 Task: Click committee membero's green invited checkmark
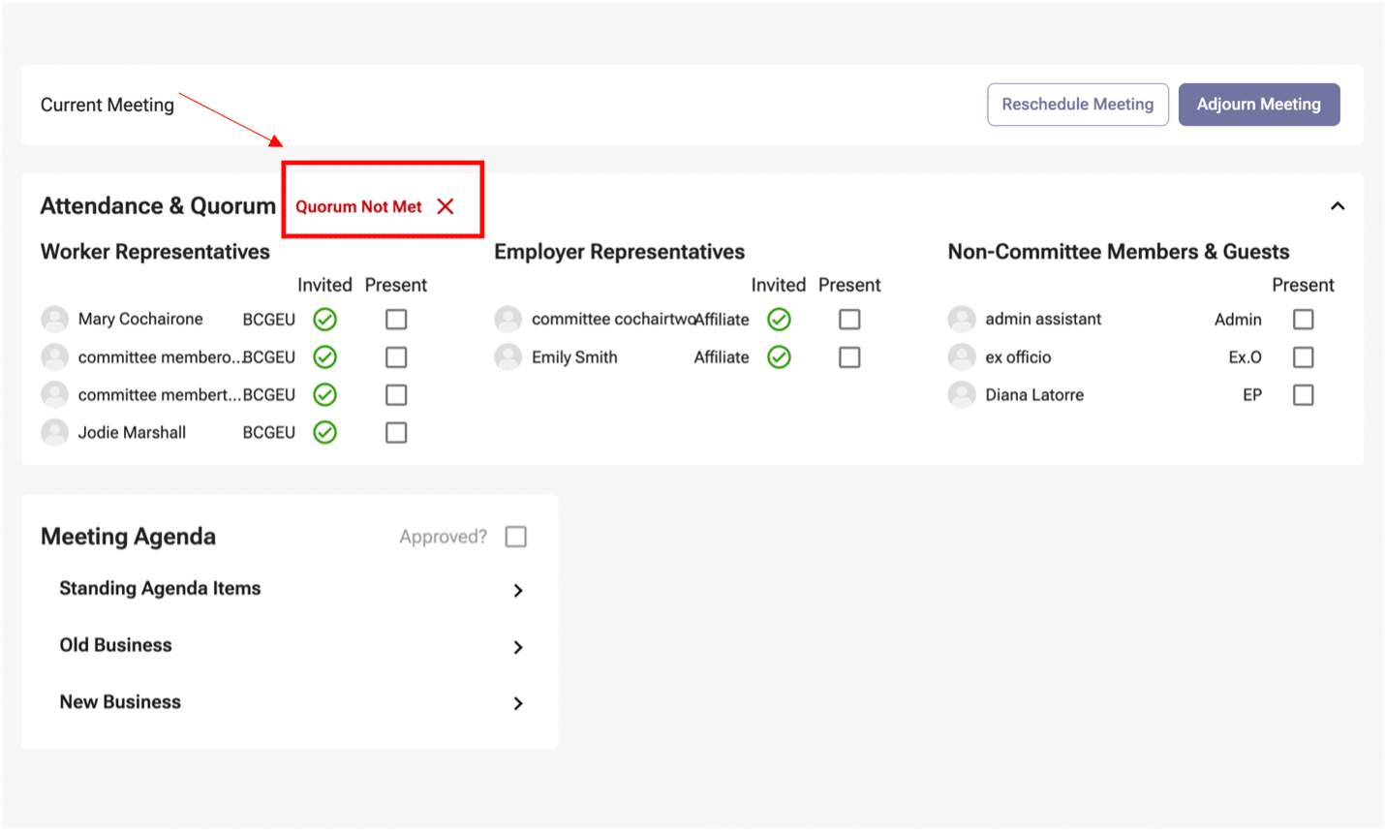[325, 356]
